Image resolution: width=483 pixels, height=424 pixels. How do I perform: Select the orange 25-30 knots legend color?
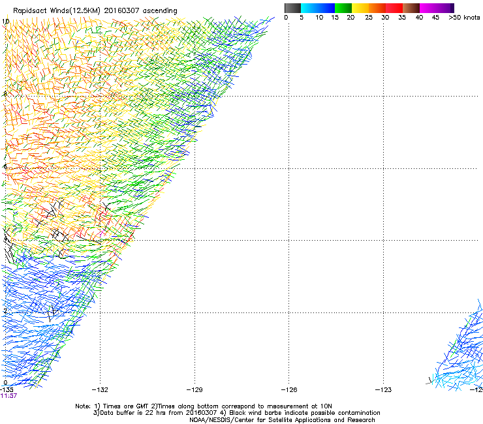[x=377, y=8]
